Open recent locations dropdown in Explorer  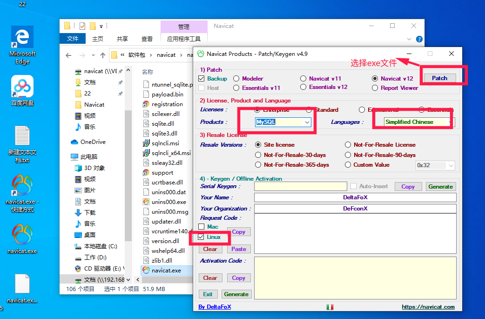93,55
